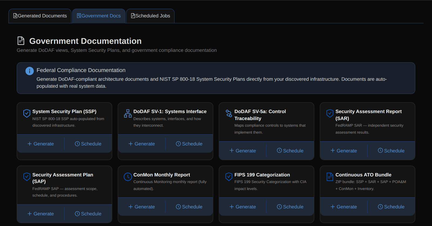Click the document icon beside Government Documentation heading
The image size is (432, 226).
[21, 41]
